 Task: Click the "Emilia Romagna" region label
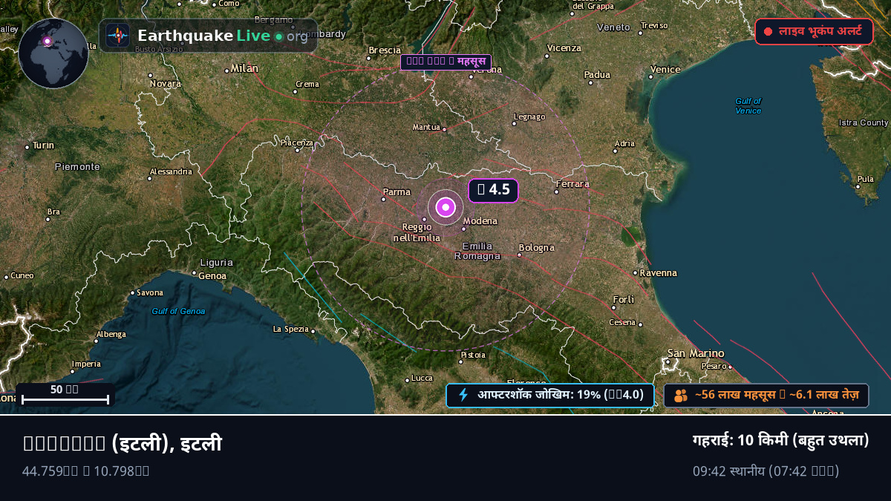477,251
